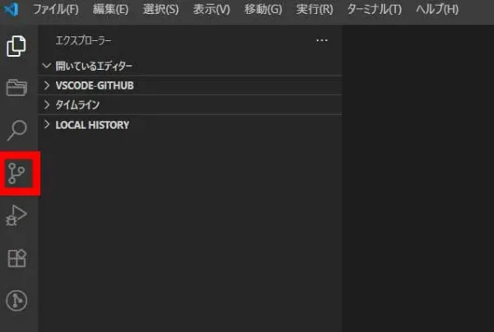This screenshot has width=494, height=332.
Task: Click the circled git branch icon in activity bar
Action: click(16, 302)
